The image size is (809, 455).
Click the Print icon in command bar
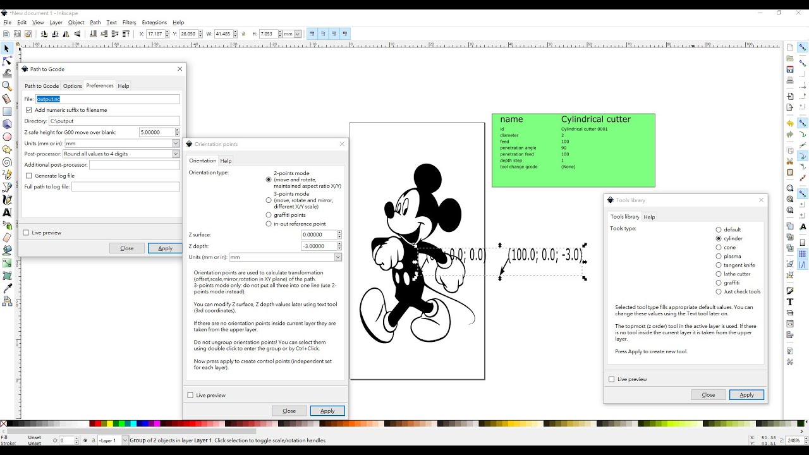pyautogui.click(x=790, y=80)
